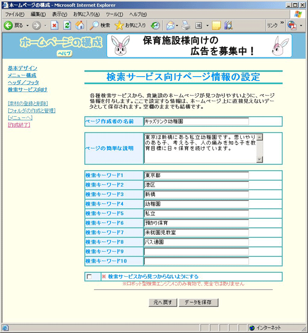308x333 pixels.
Task: Click the left rabbit mascot in banner
Action: coord(120,46)
